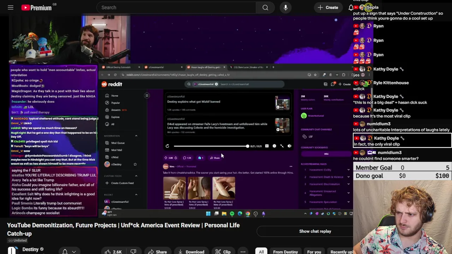Select the From Destiny filter chip
This screenshot has width=452, height=254.
tap(285, 252)
